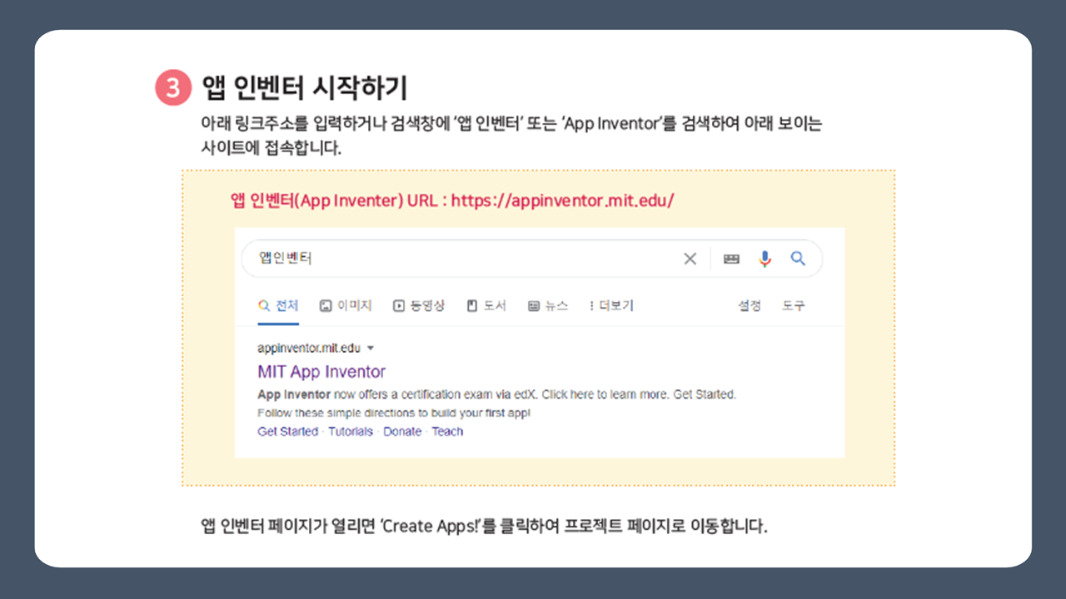Click heading 앱 인벤터 시작하기
Viewport: 1066px width, 599px height.
tap(305, 87)
